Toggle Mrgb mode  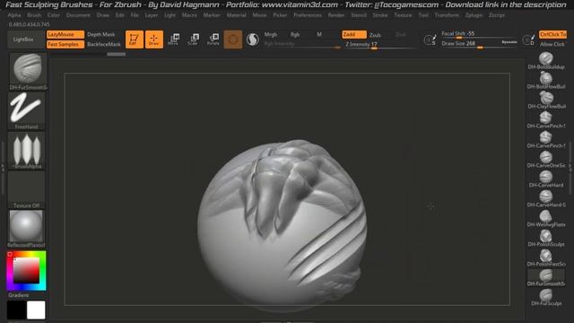(271, 34)
